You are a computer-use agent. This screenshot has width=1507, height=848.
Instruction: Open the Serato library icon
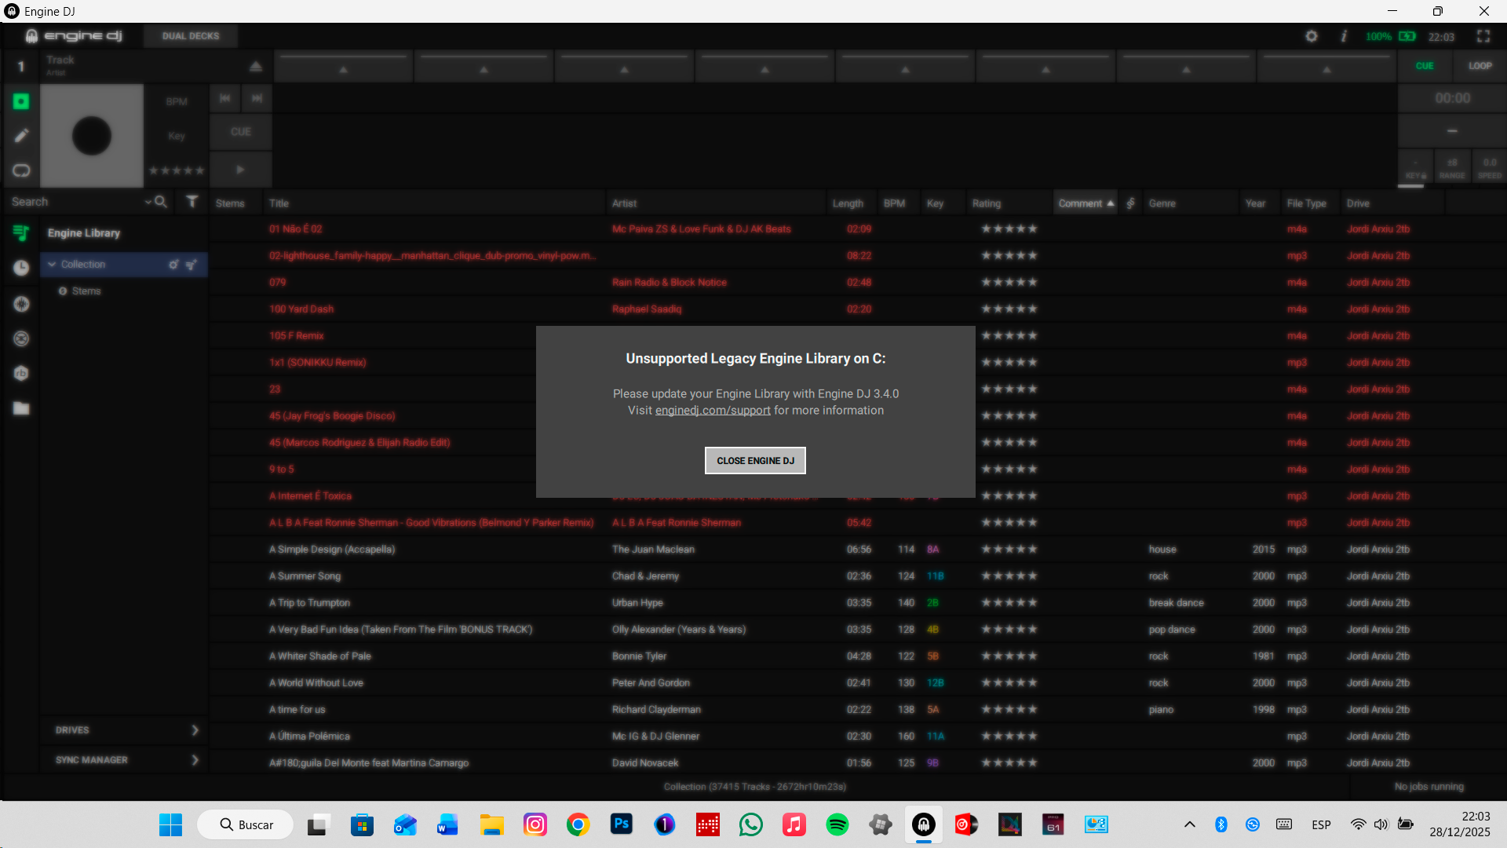21,338
